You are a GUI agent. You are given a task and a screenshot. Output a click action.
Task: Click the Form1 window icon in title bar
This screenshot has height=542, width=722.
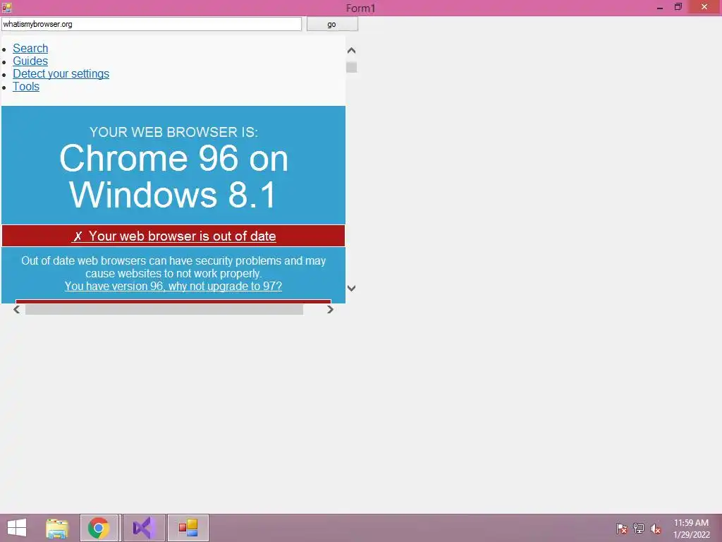(6, 8)
